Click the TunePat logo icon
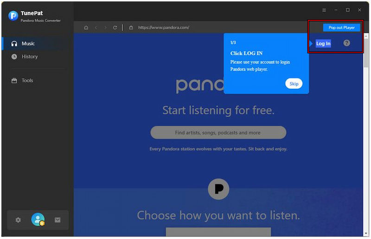 [13, 16]
